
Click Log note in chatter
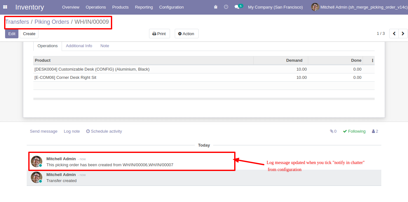(x=72, y=131)
